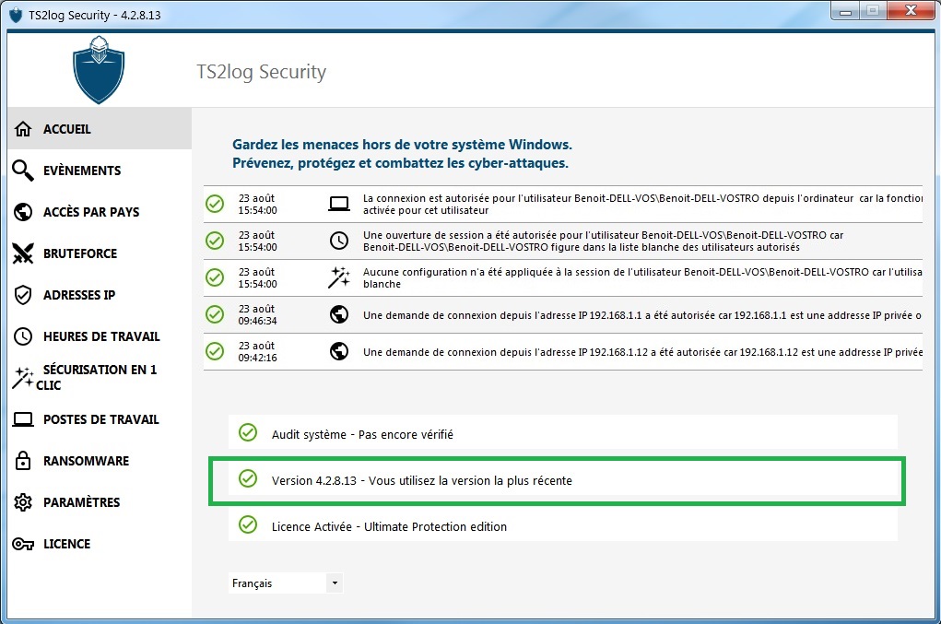Click the Evènements magnifier icon
The height and width of the screenshot is (624, 941).
pyautogui.click(x=23, y=171)
